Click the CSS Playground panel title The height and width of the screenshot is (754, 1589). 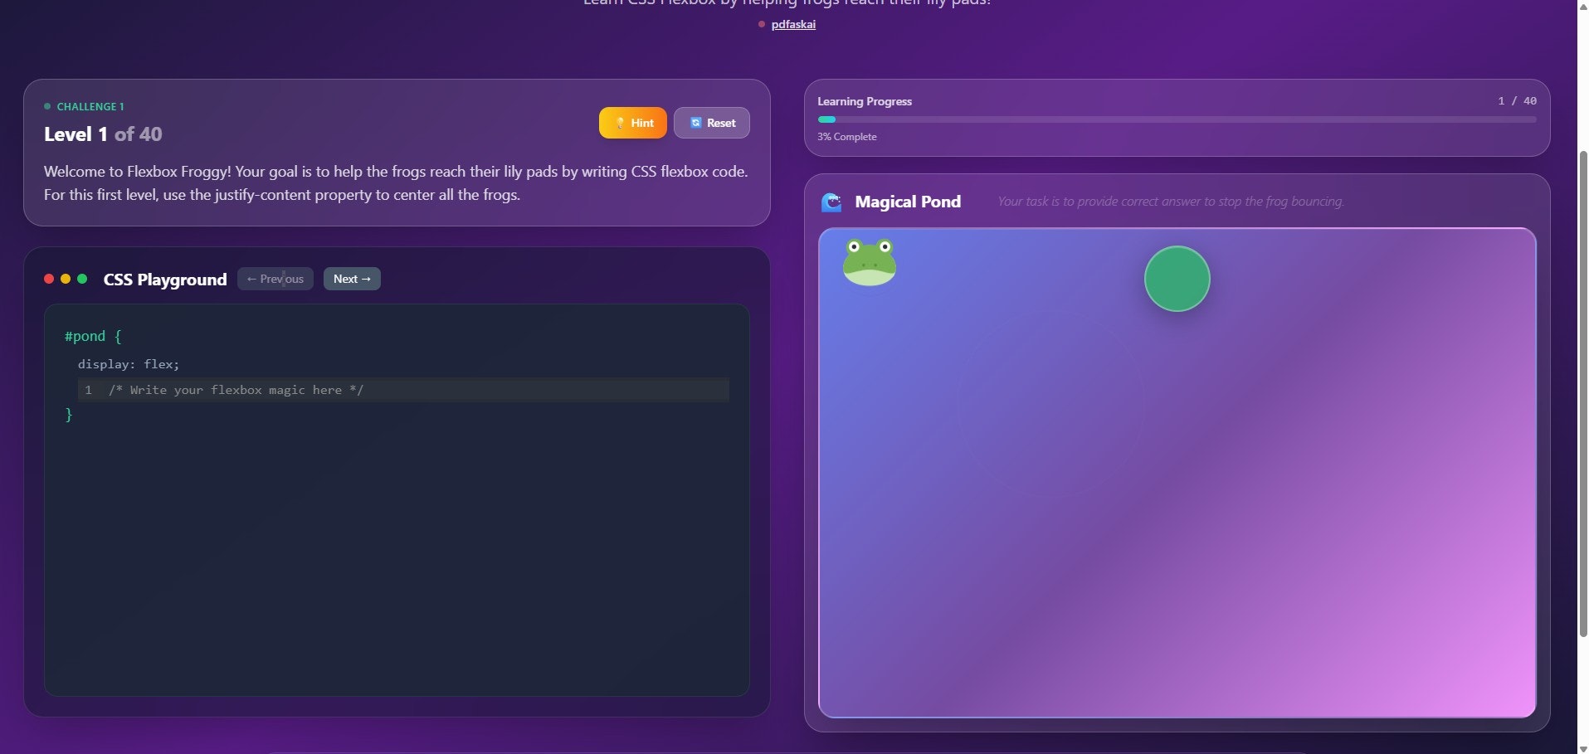[164, 280]
